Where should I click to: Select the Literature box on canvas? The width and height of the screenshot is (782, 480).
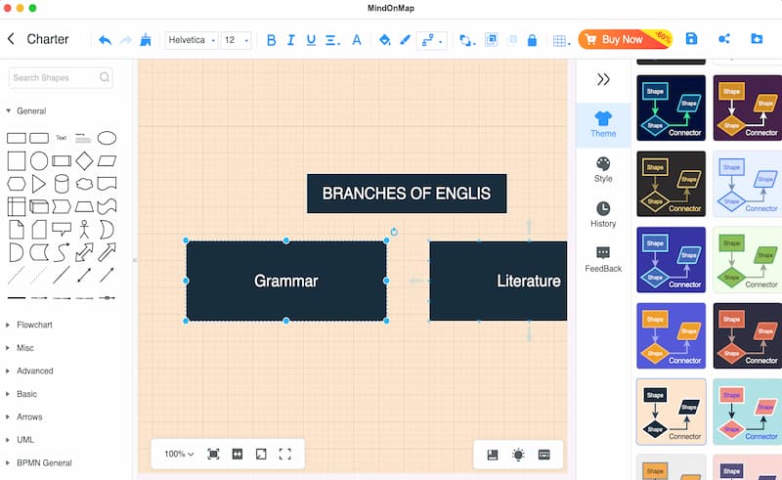click(x=499, y=281)
